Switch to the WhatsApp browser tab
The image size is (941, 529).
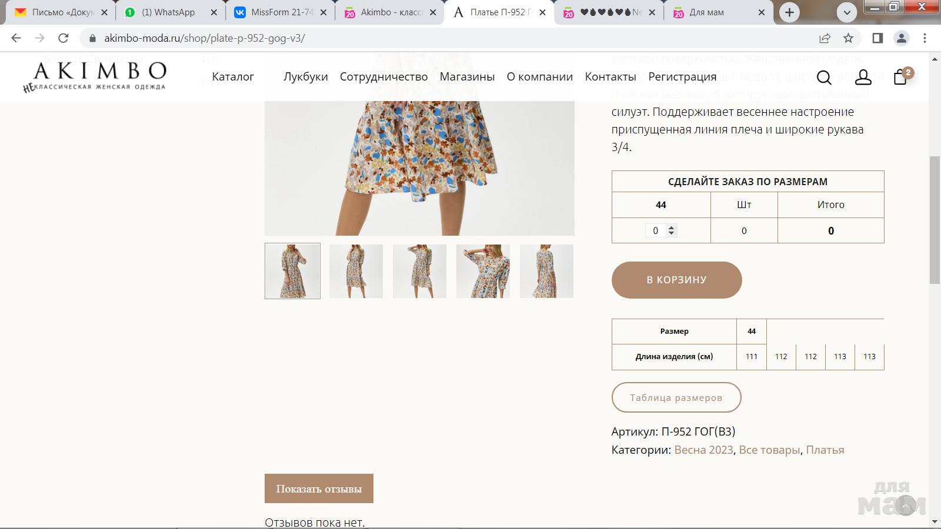pos(168,12)
